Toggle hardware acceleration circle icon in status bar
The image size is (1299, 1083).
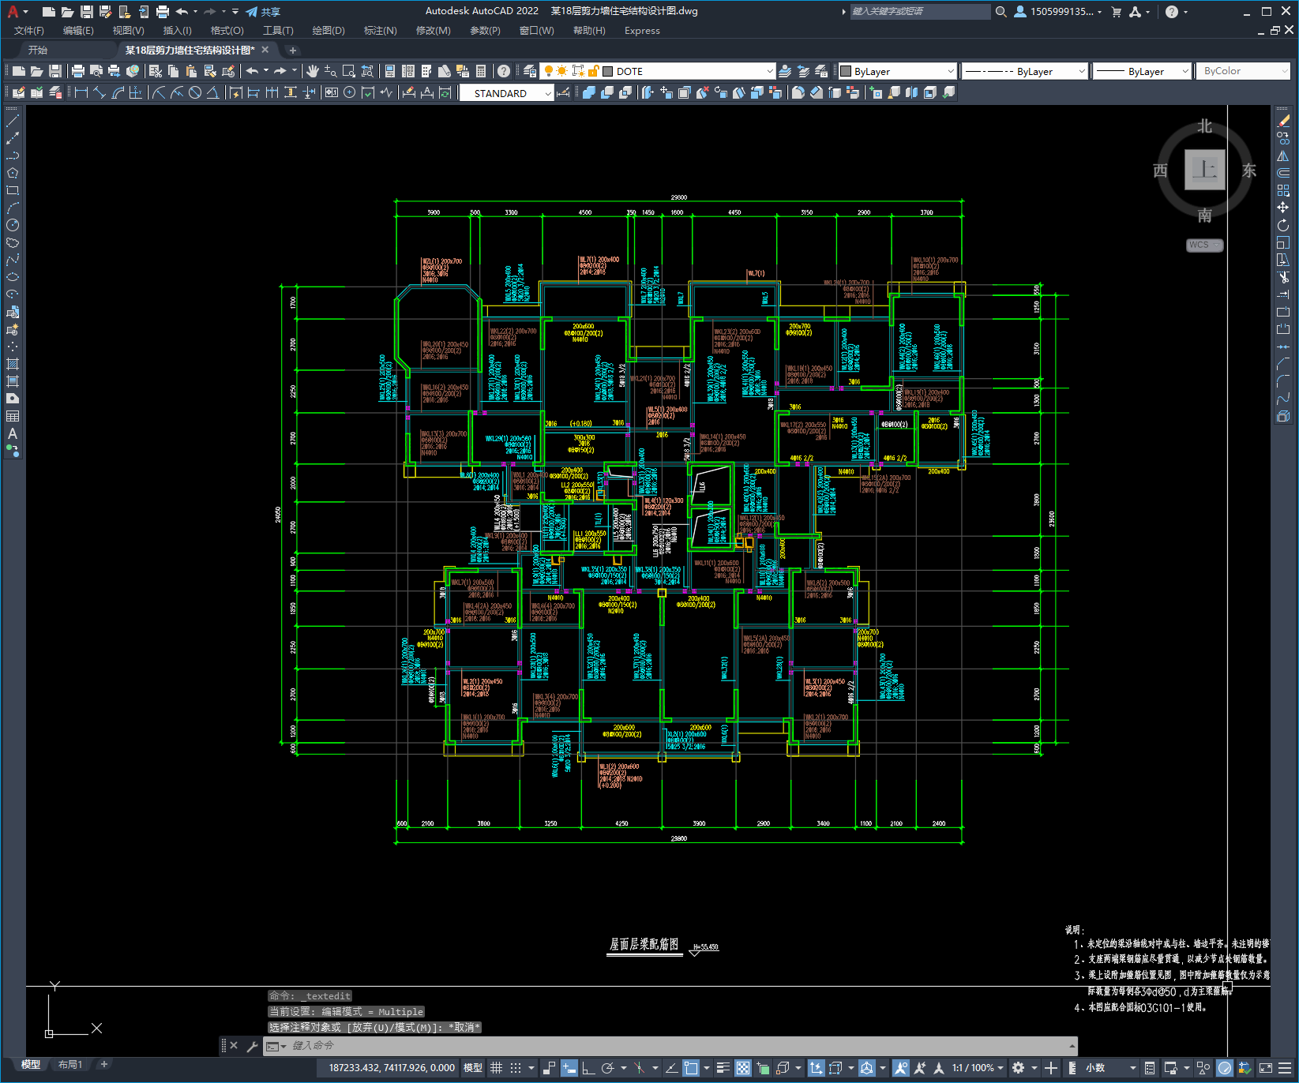[1225, 1068]
